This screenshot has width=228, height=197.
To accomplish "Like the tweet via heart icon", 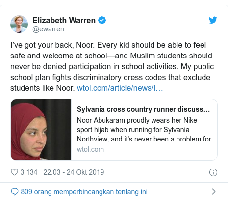I will [x=14, y=172].
